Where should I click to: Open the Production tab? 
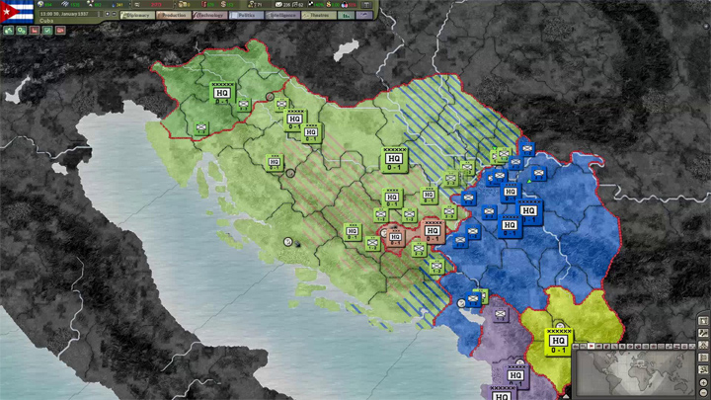point(174,15)
